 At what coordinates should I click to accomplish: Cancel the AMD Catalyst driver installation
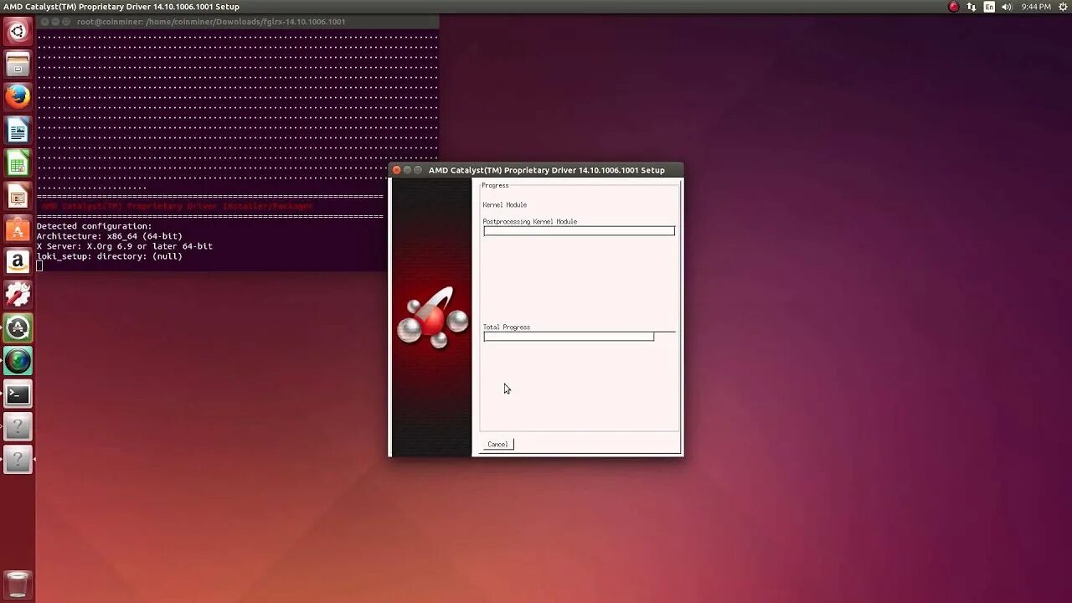point(497,444)
